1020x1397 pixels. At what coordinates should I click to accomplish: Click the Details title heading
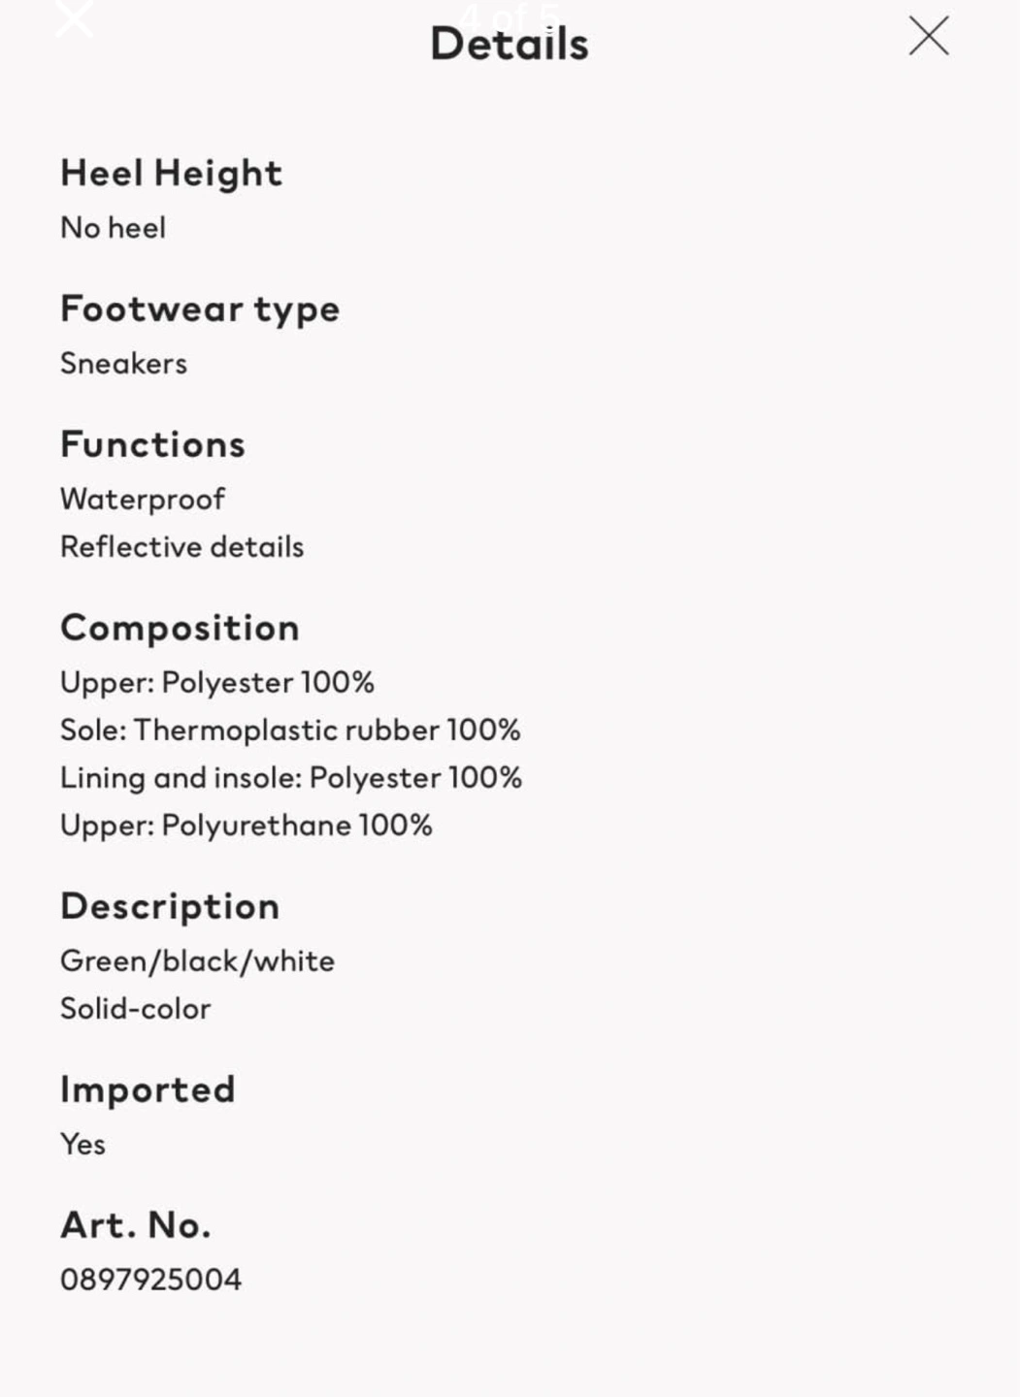[x=509, y=45]
